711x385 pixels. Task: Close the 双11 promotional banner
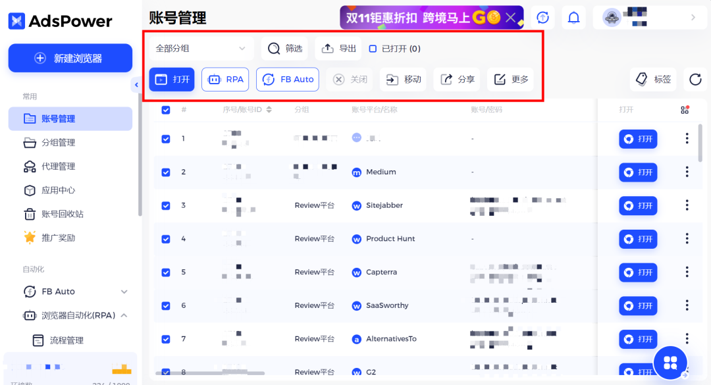coord(511,18)
